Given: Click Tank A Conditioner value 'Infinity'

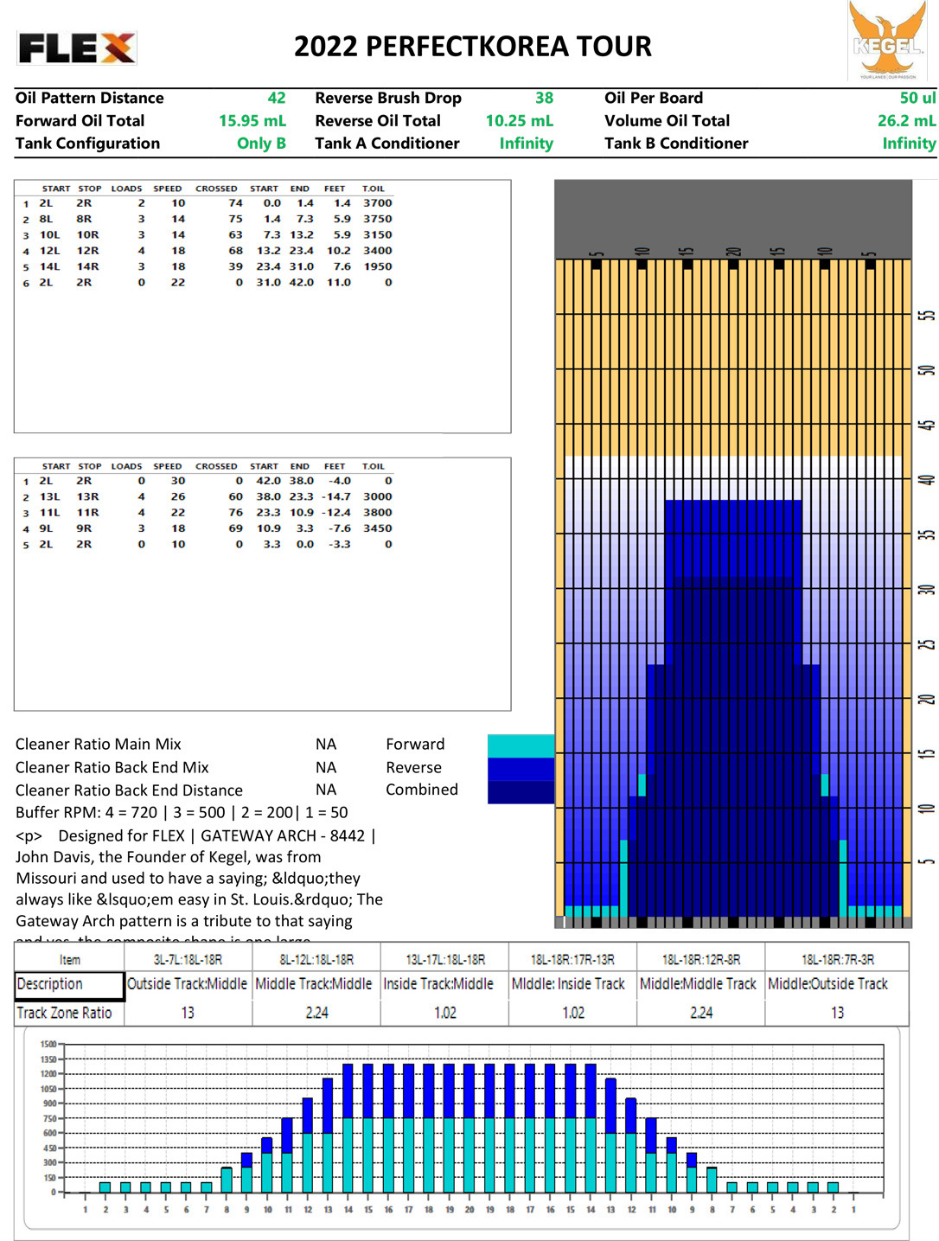Looking at the screenshot, I should click(x=526, y=143).
